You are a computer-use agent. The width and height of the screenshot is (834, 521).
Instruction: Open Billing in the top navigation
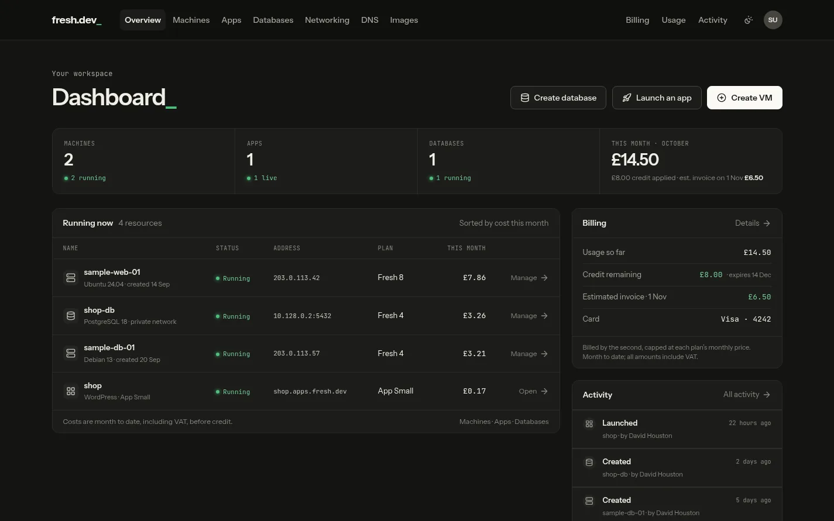pos(637,20)
